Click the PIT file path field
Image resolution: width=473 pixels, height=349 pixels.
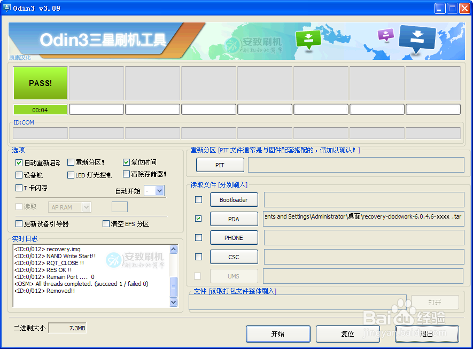[x=356, y=165]
